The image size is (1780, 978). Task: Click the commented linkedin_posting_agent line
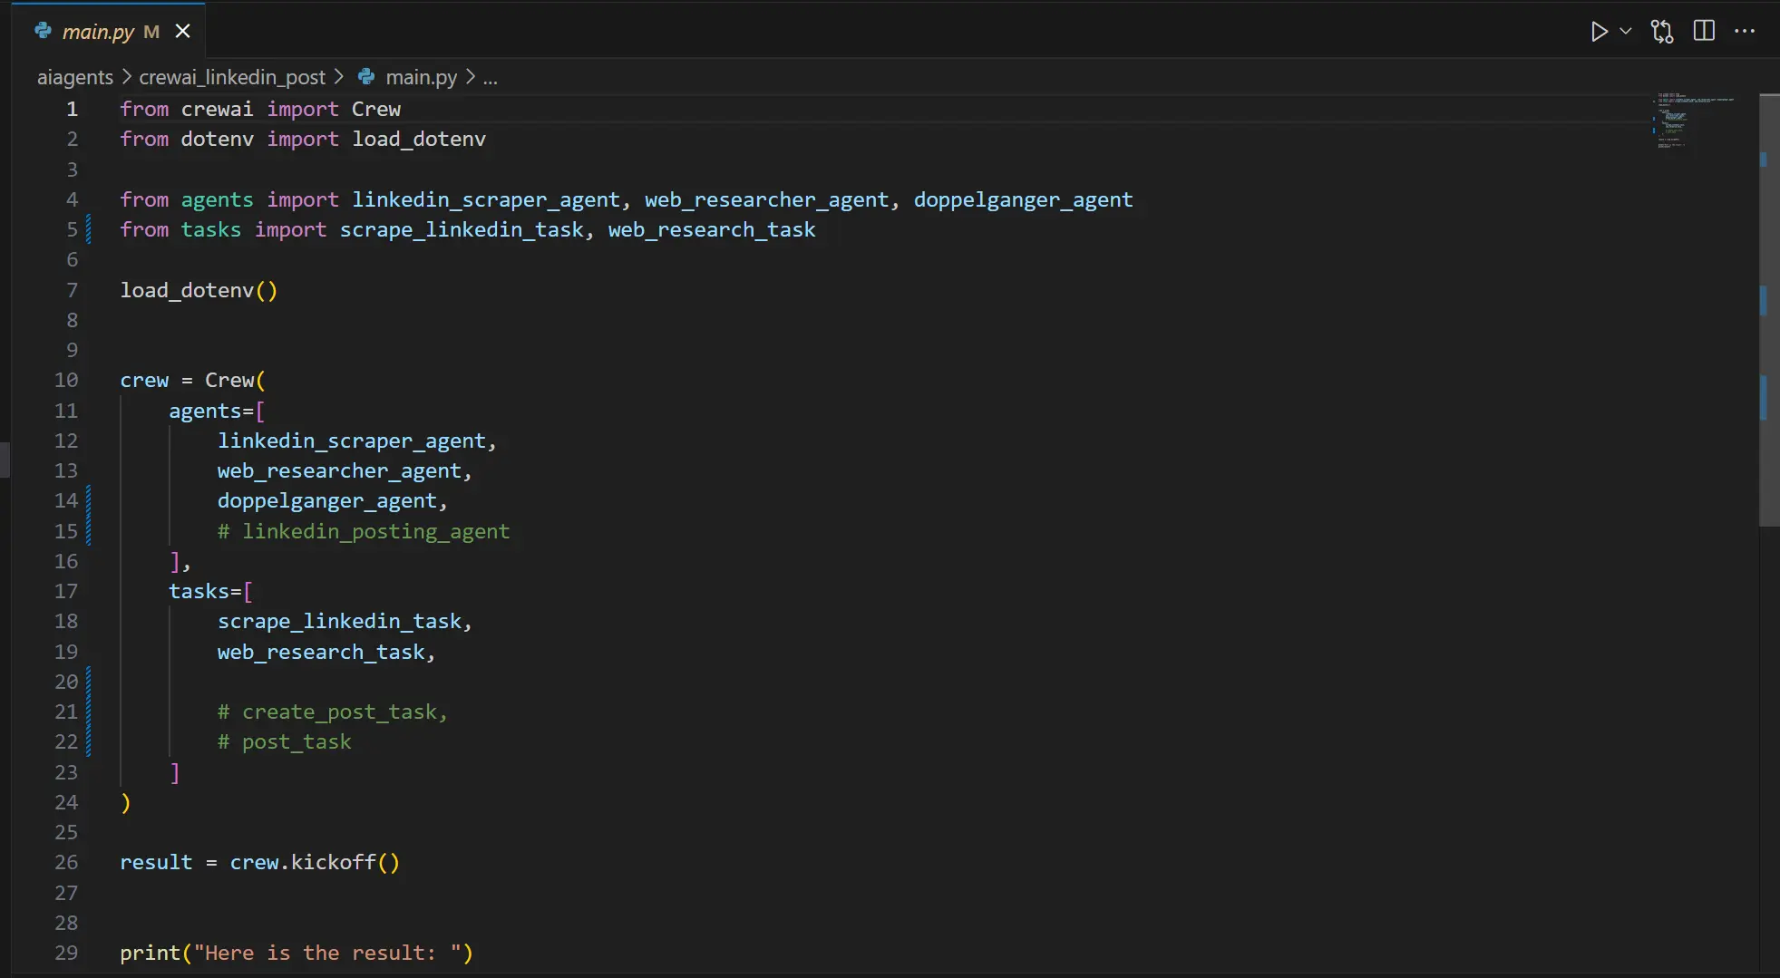[365, 531]
